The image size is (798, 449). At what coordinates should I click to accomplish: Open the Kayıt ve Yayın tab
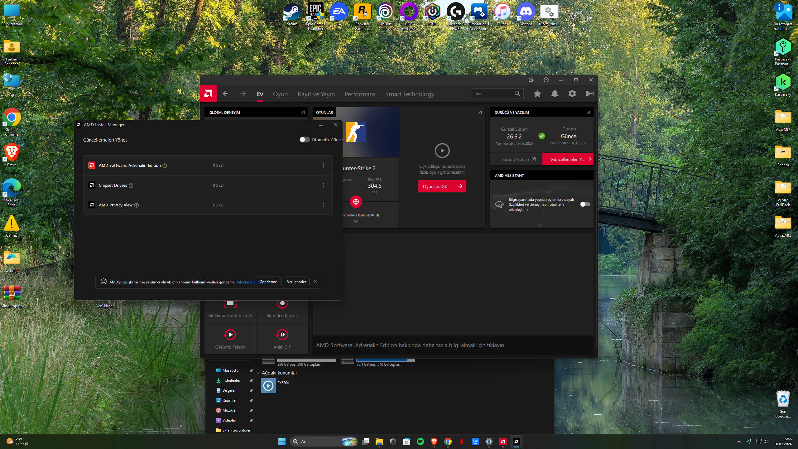point(316,94)
